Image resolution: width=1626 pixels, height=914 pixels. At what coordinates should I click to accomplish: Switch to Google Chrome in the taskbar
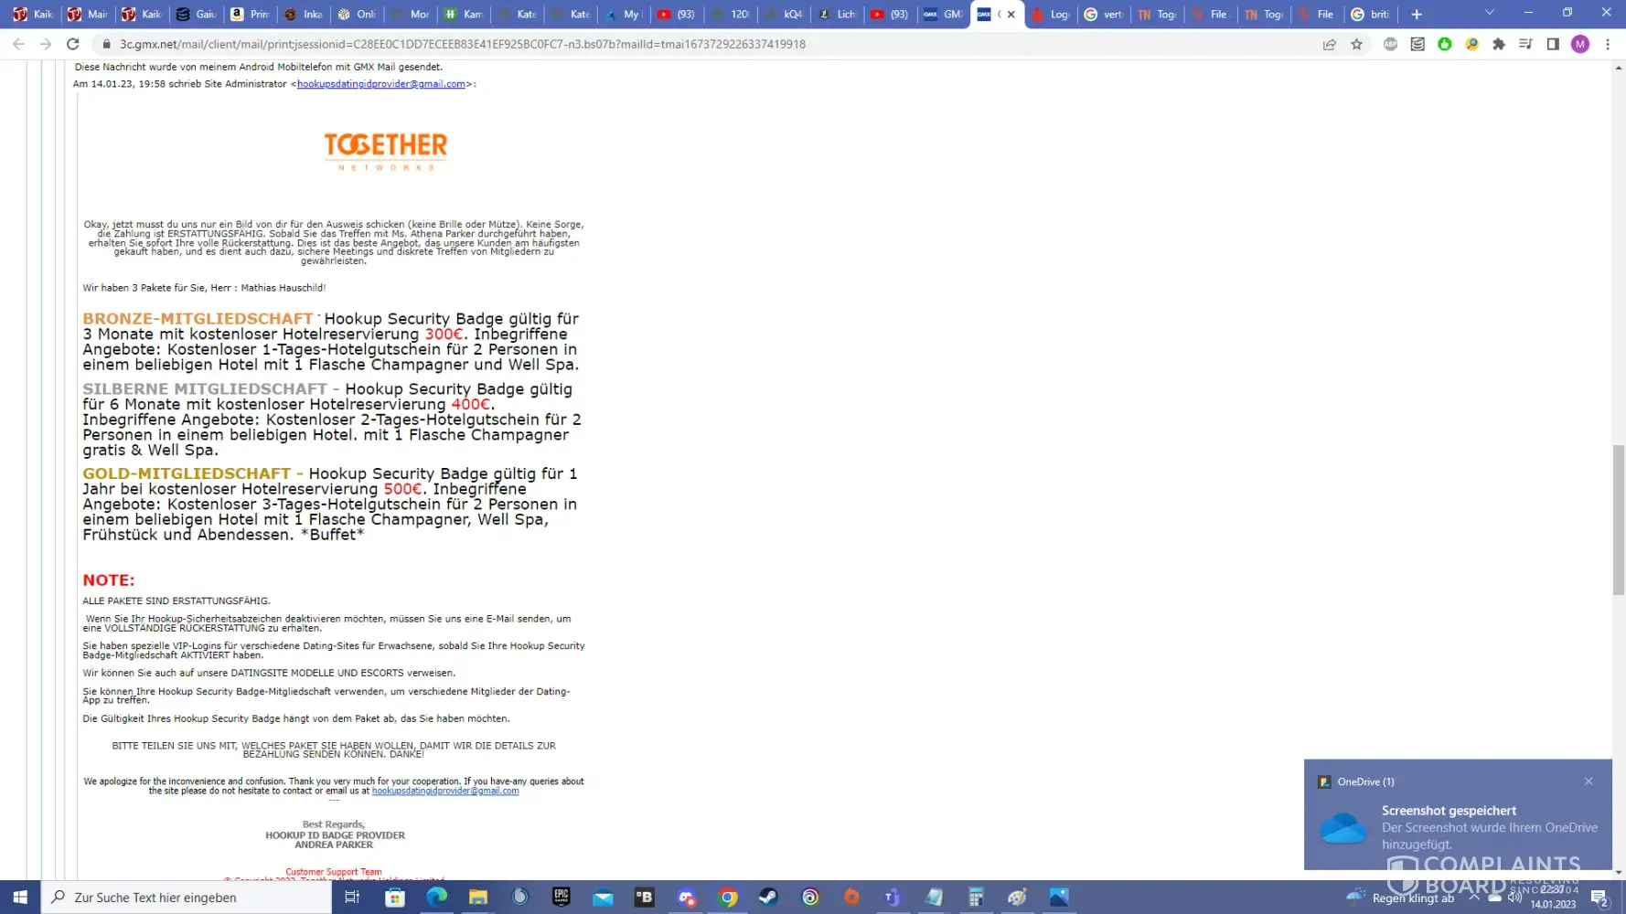(728, 898)
